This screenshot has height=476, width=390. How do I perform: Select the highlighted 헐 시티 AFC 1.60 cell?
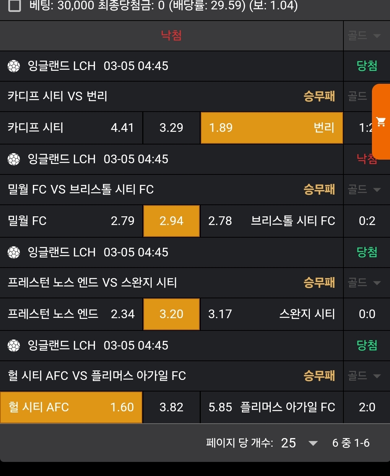[71, 407]
